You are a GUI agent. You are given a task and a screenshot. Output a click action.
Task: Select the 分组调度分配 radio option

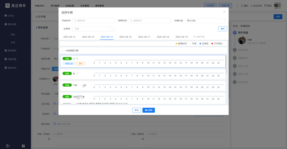coord(63,50)
